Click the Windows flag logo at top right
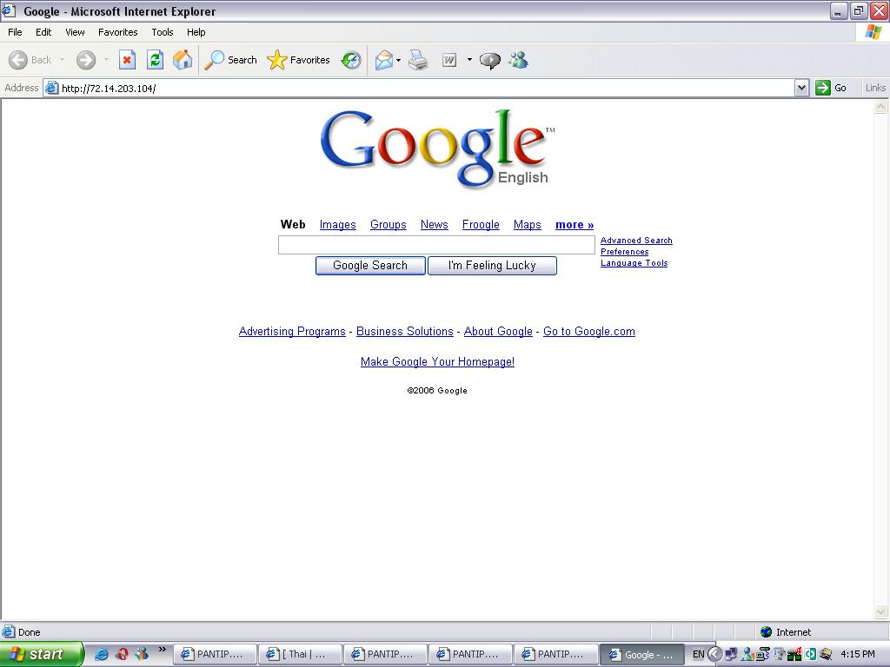890x667 pixels. click(x=873, y=32)
